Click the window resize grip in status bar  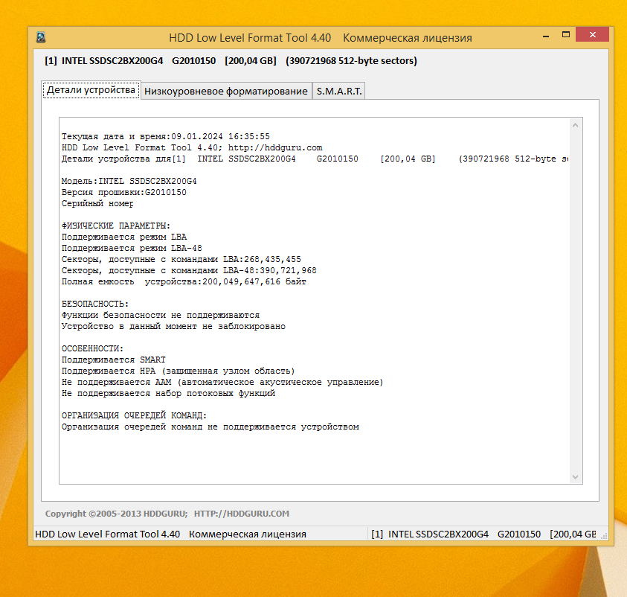604,536
